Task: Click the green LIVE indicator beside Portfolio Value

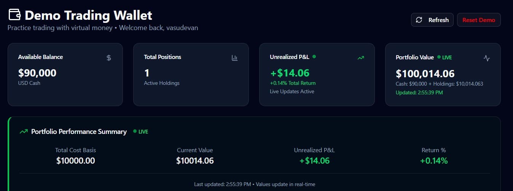Action: [x=444, y=57]
